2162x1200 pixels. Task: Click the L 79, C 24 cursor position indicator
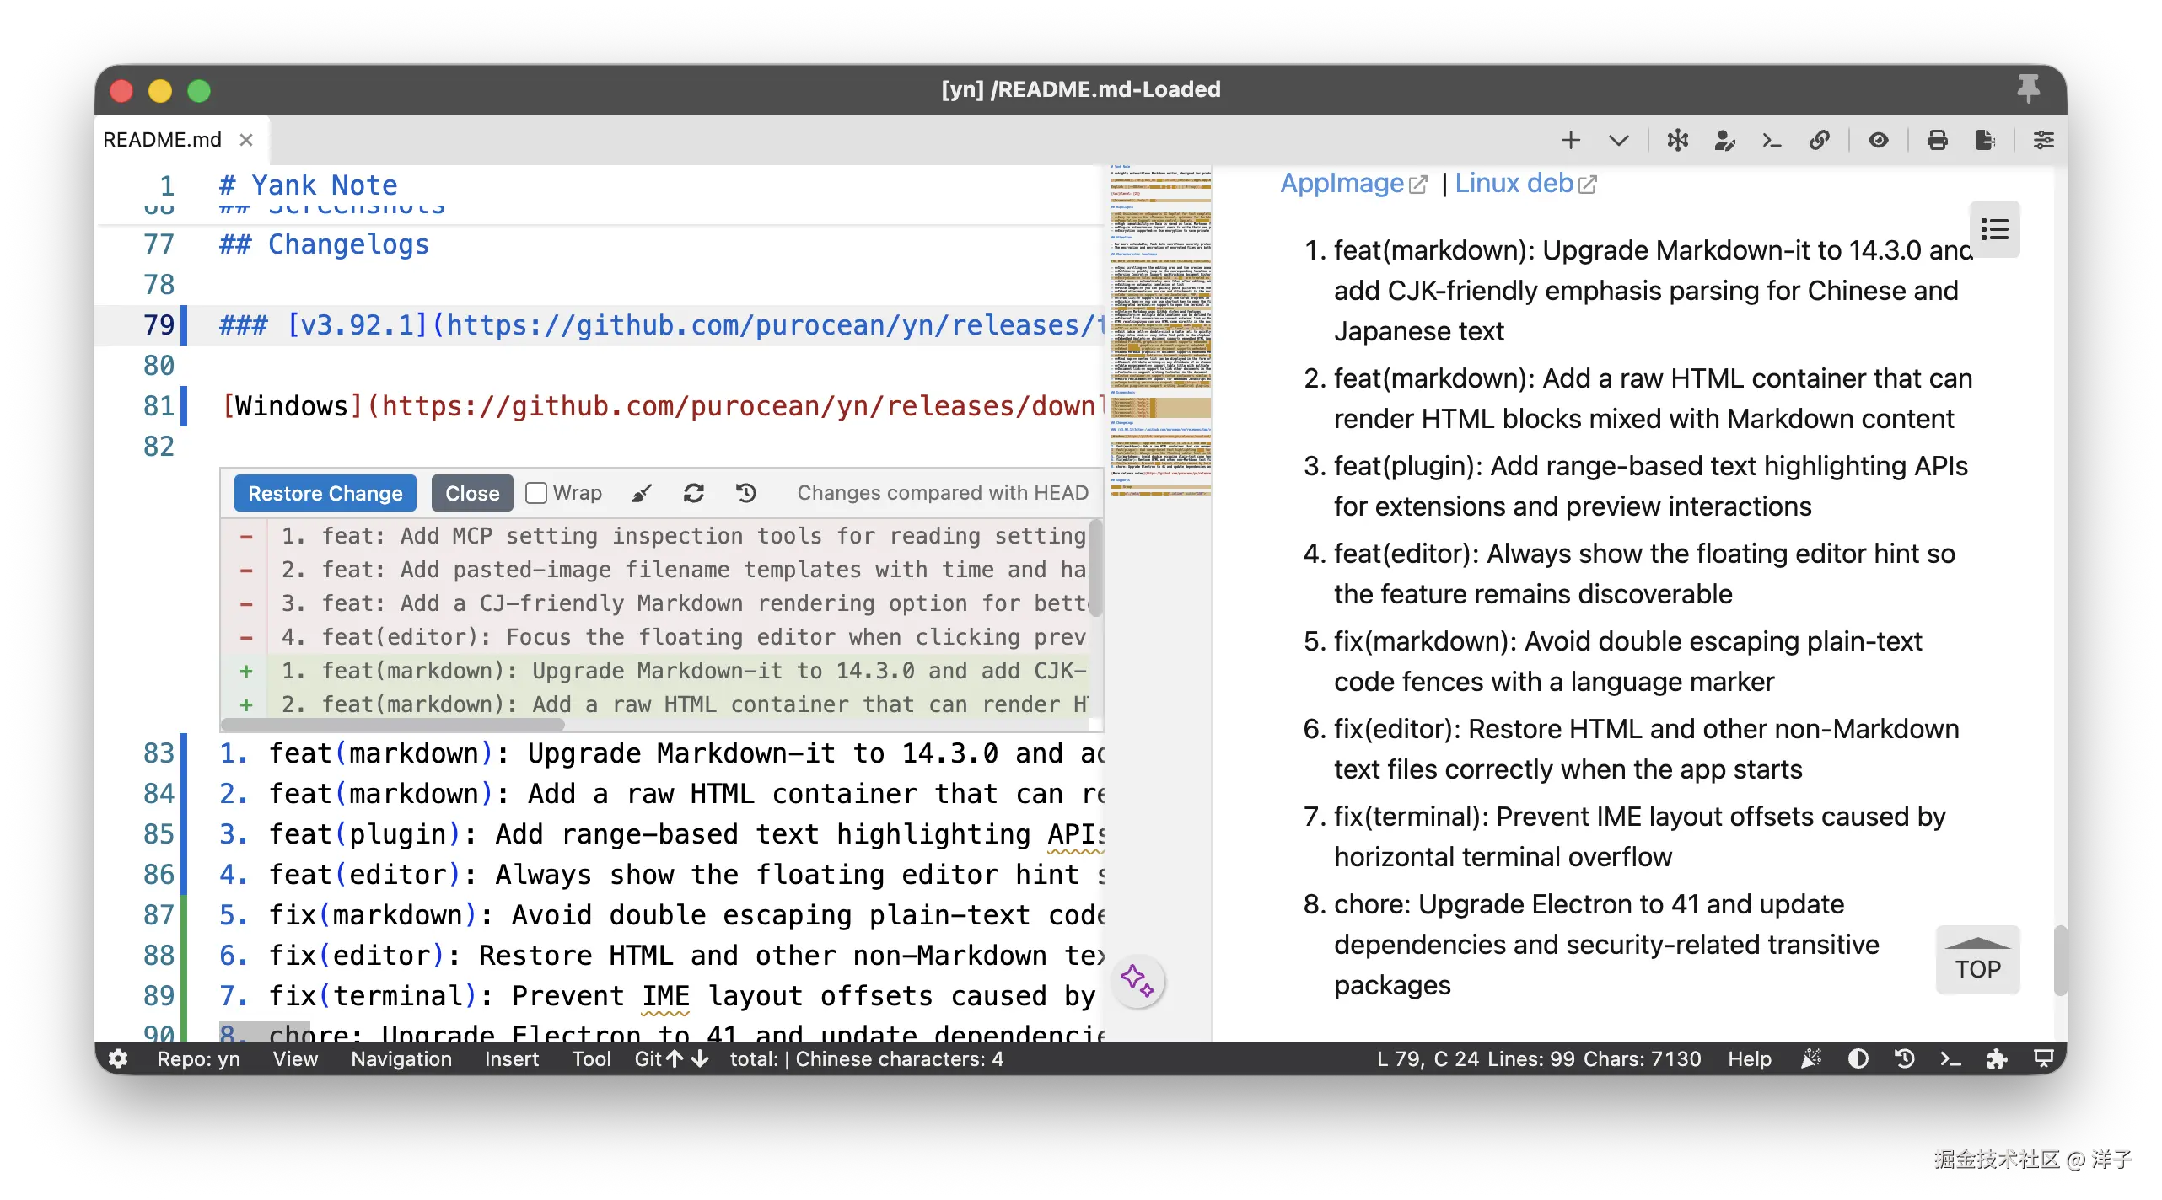[1428, 1058]
